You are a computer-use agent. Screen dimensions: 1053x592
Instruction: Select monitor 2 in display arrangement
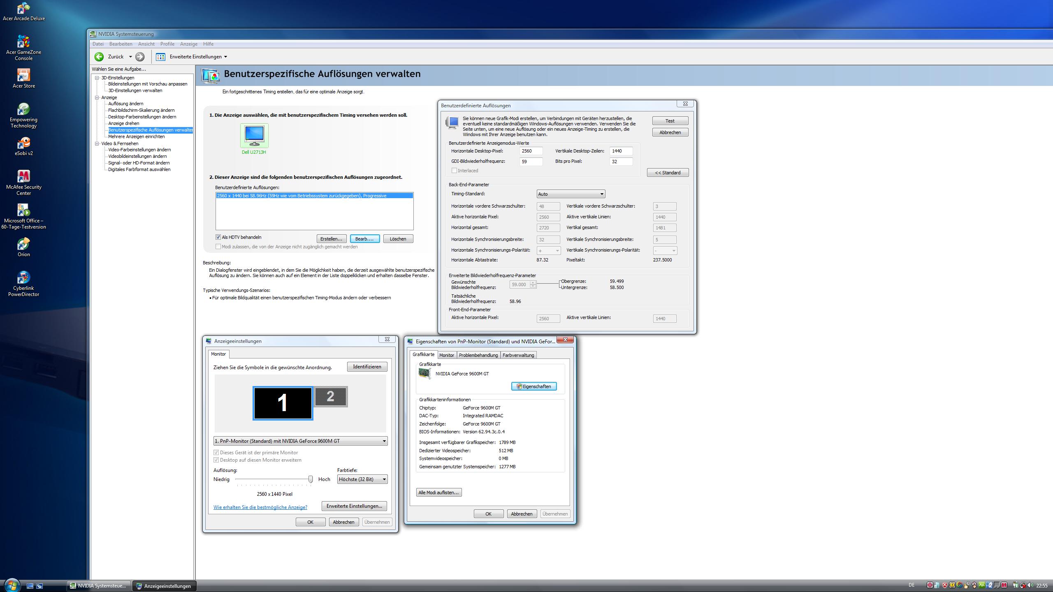[331, 397]
